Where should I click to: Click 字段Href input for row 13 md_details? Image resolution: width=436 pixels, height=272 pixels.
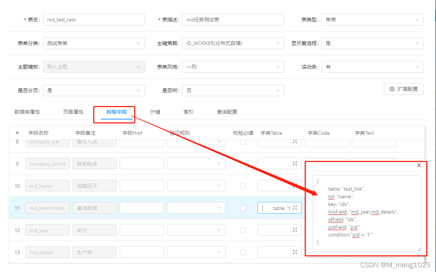click(x=142, y=252)
